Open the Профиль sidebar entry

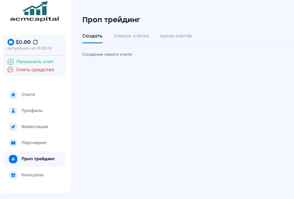point(32,111)
